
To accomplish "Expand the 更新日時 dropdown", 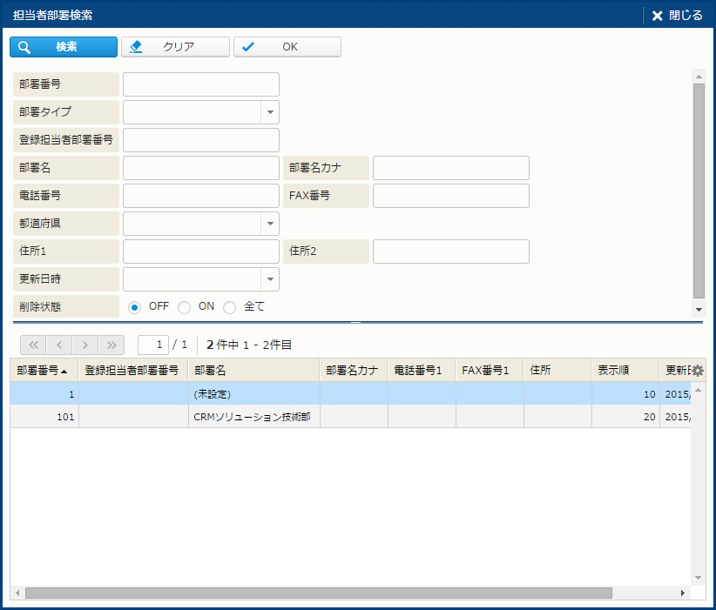I will coord(269,279).
